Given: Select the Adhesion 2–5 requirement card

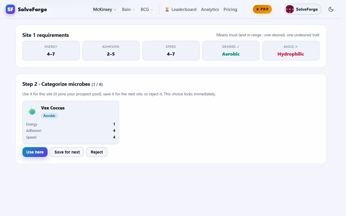Looking at the screenshot, I should pos(111,51).
